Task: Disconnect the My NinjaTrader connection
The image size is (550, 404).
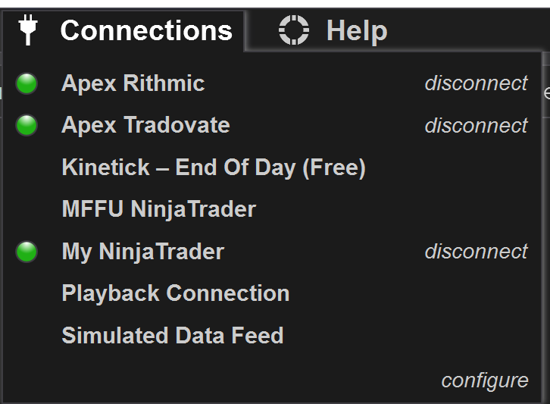Action: [x=476, y=252]
